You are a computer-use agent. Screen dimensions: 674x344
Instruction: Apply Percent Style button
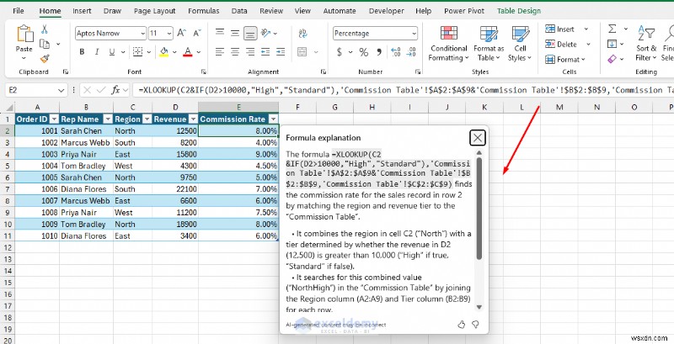(364, 52)
